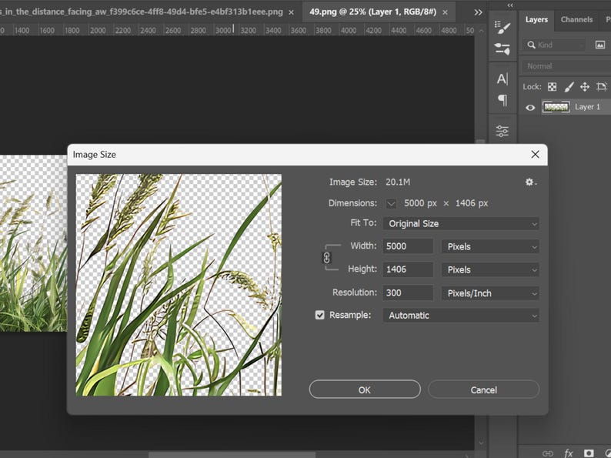Viewport: 611px width, 458px height.
Task: Click the prevent artboard auto-nesting lock icon
Action: [x=601, y=86]
